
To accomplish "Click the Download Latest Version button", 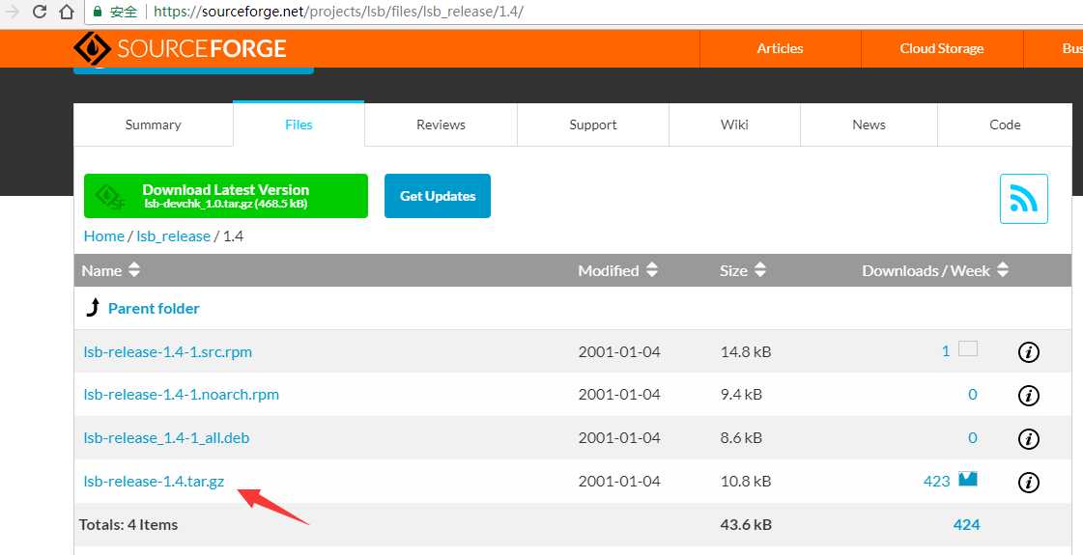I will [226, 196].
